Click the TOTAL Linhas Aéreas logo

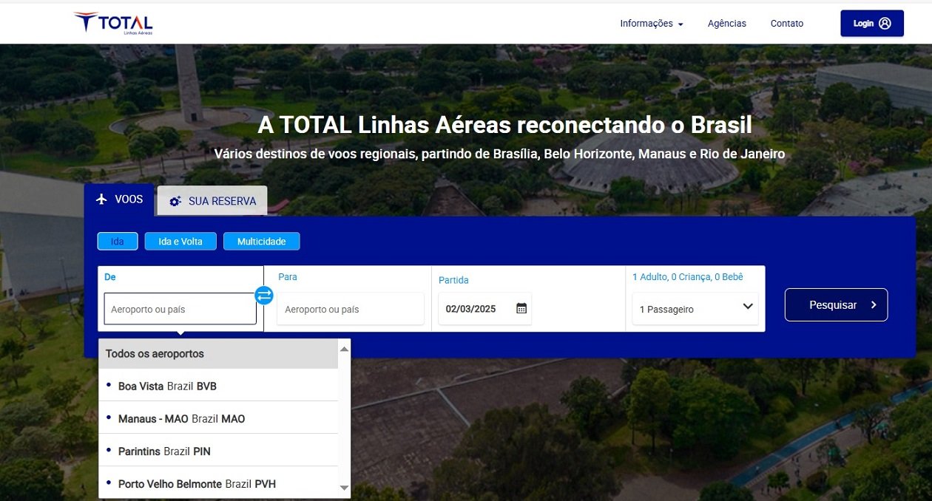click(113, 23)
